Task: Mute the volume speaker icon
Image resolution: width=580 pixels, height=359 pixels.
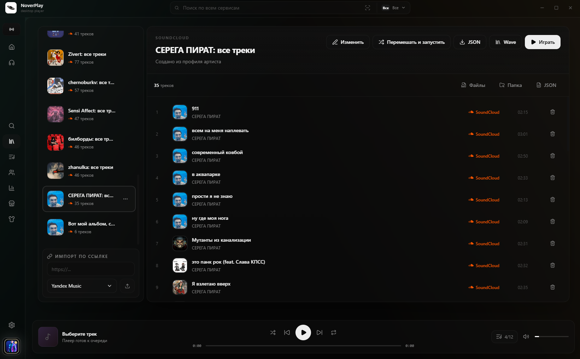Action: pyautogui.click(x=526, y=337)
